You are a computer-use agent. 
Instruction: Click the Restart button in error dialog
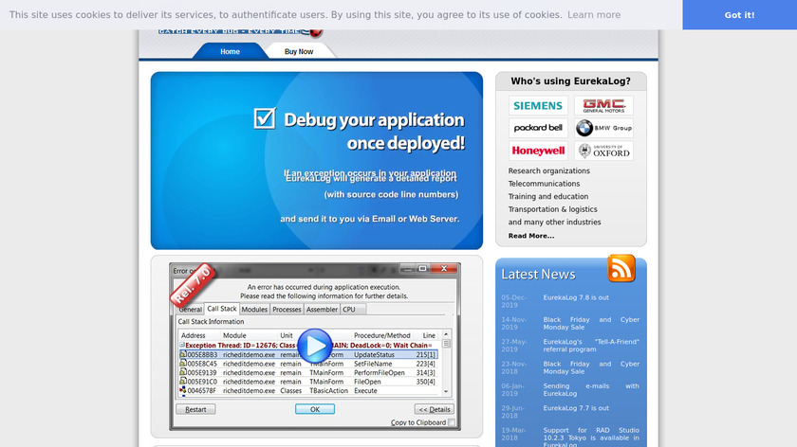tap(195, 409)
